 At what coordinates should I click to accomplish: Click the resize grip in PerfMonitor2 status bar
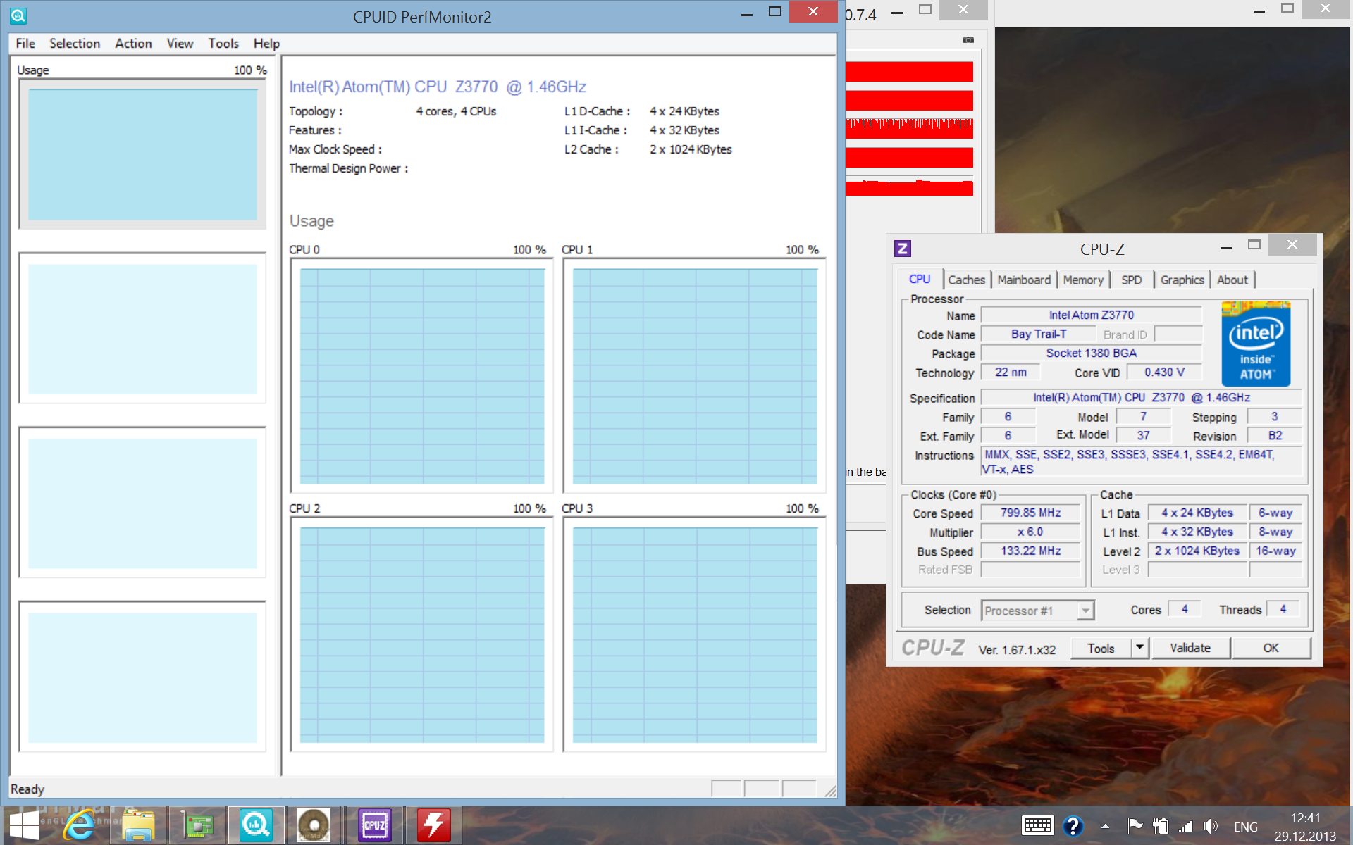pyautogui.click(x=830, y=791)
